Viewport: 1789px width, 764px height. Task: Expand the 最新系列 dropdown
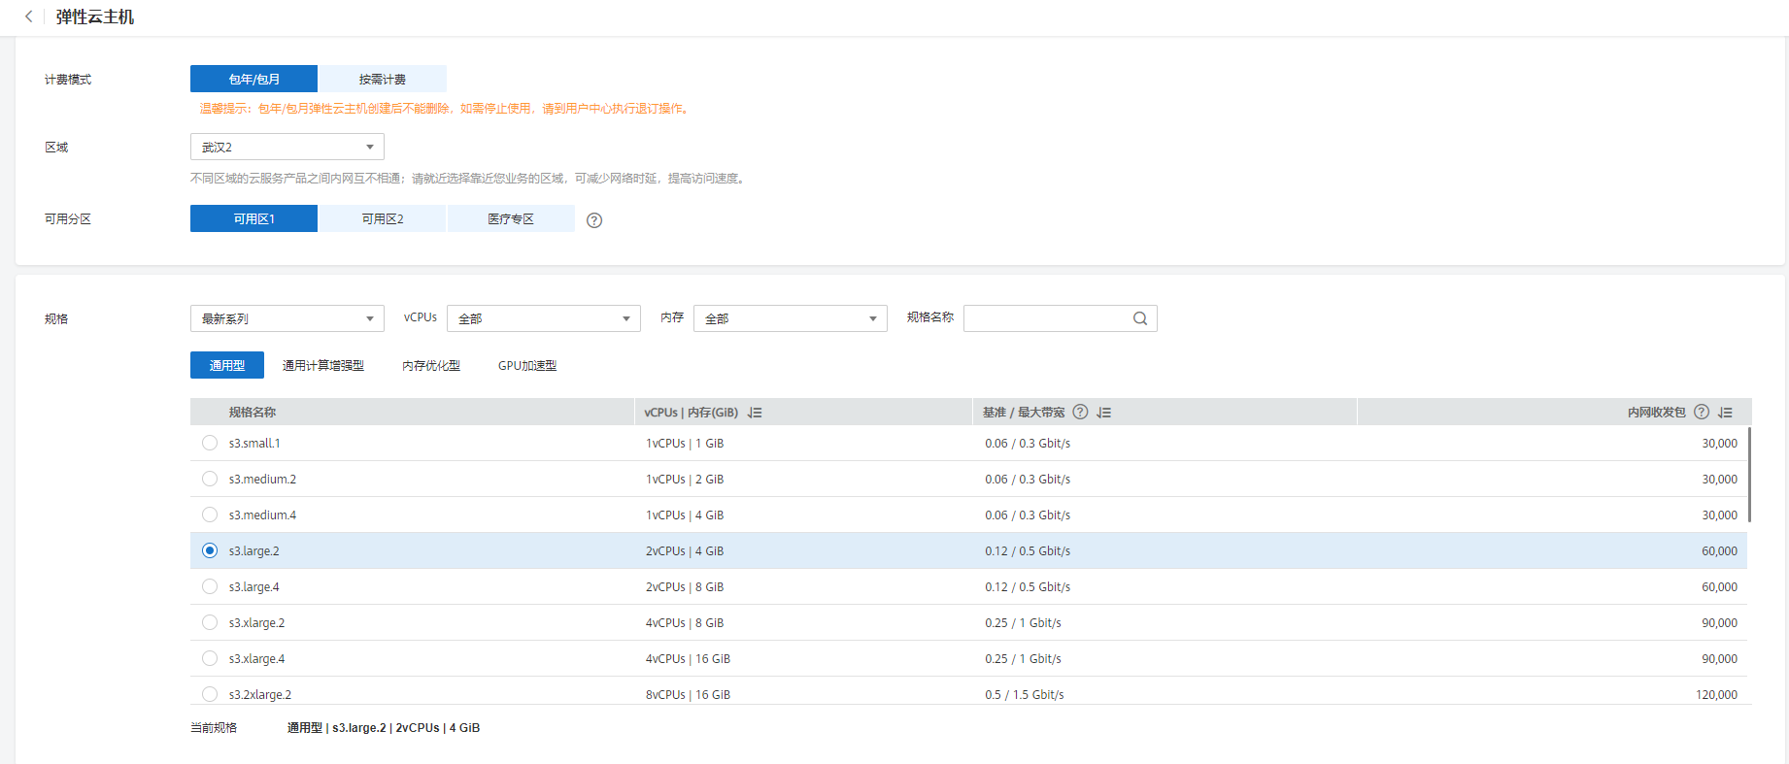tap(287, 318)
